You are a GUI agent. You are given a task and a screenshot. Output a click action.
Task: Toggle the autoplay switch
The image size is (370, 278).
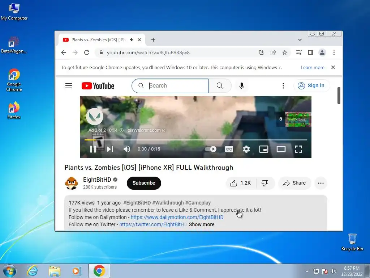click(x=211, y=149)
